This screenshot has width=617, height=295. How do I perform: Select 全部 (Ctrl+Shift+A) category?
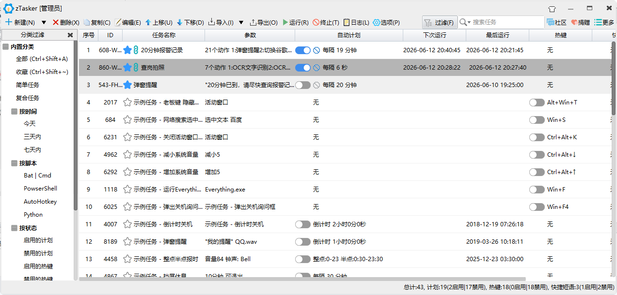42,59
